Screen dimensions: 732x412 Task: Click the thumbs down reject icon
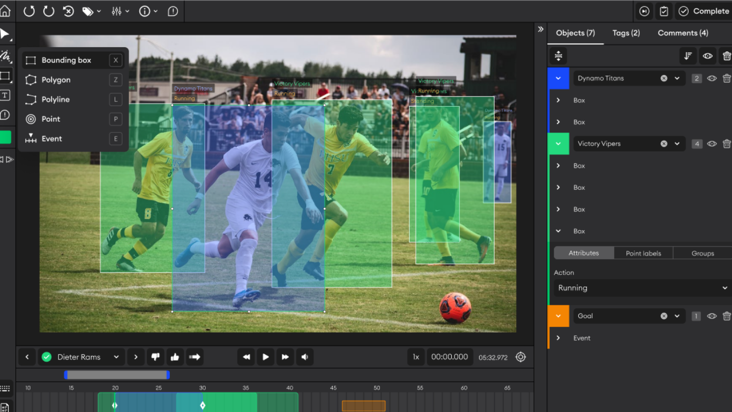pos(156,357)
